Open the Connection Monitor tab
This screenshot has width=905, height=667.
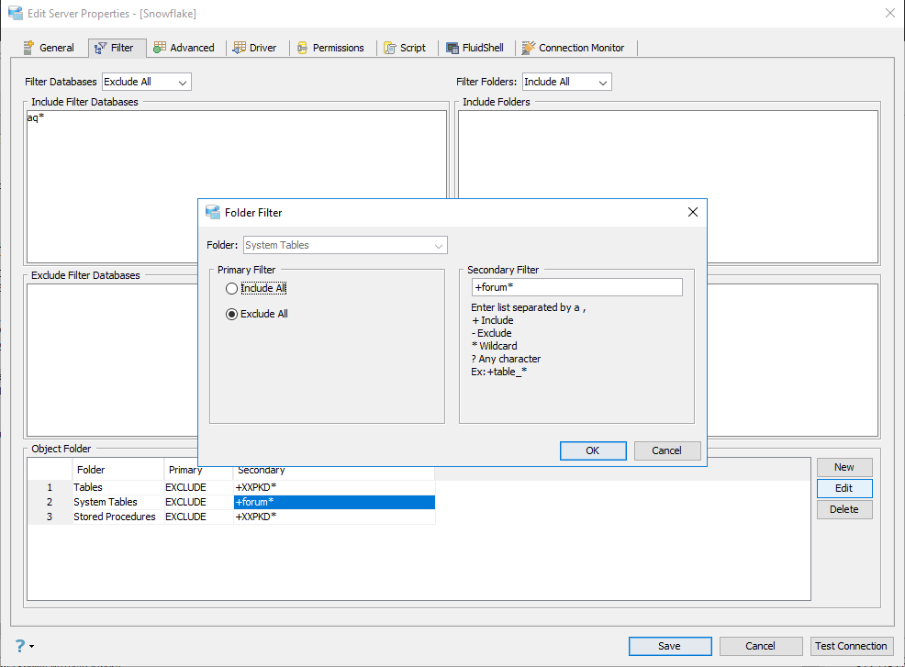[573, 48]
